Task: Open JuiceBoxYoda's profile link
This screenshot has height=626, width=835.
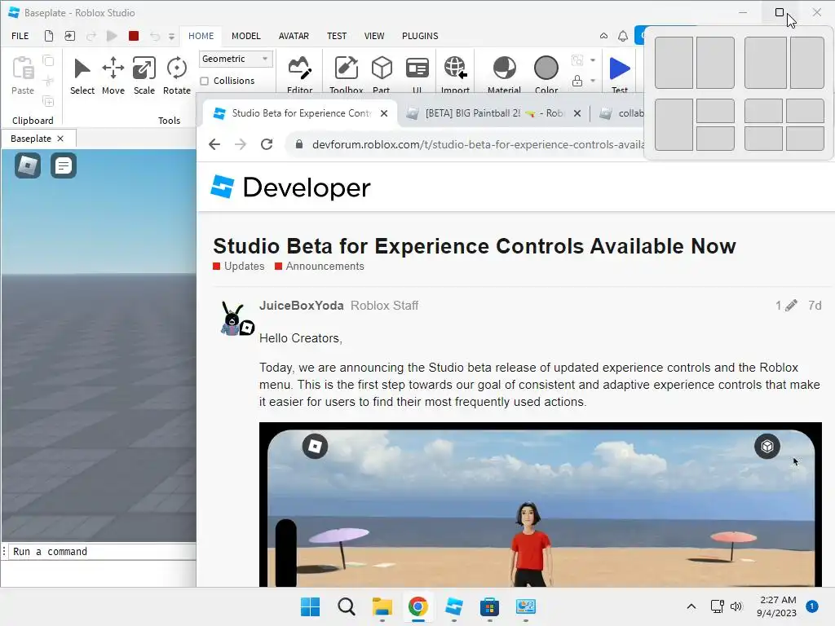Action: tap(302, 306)
